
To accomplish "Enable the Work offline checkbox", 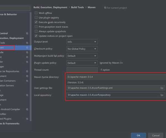I will coord(36,13).
